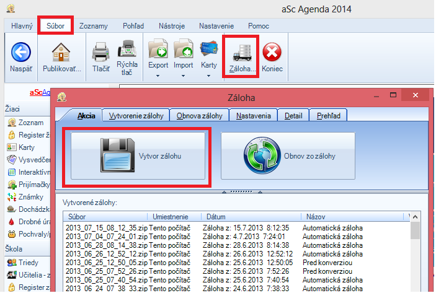Click the Obnov zo zálohy button
436x293 pixels.
288,156
